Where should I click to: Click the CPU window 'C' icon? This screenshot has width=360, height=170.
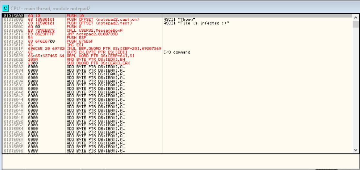5,8
